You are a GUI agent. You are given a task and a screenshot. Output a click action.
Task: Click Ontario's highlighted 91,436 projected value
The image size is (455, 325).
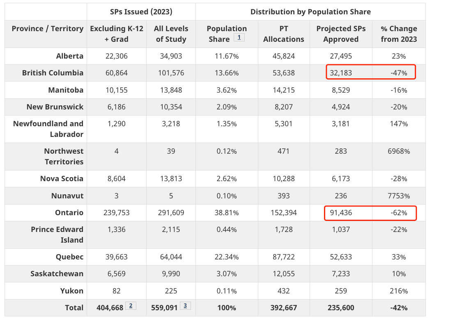341,213
